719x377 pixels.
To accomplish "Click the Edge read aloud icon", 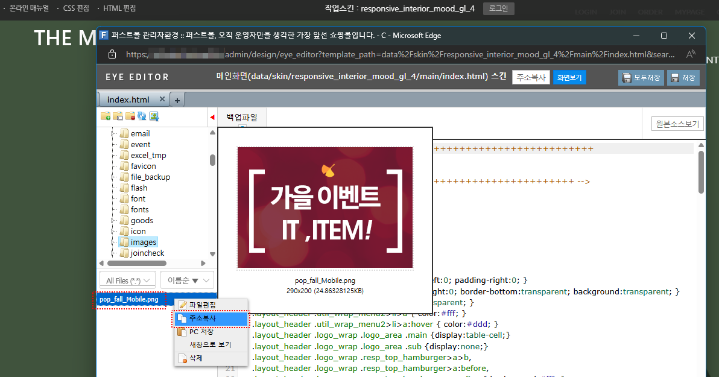I will point(691,54).
